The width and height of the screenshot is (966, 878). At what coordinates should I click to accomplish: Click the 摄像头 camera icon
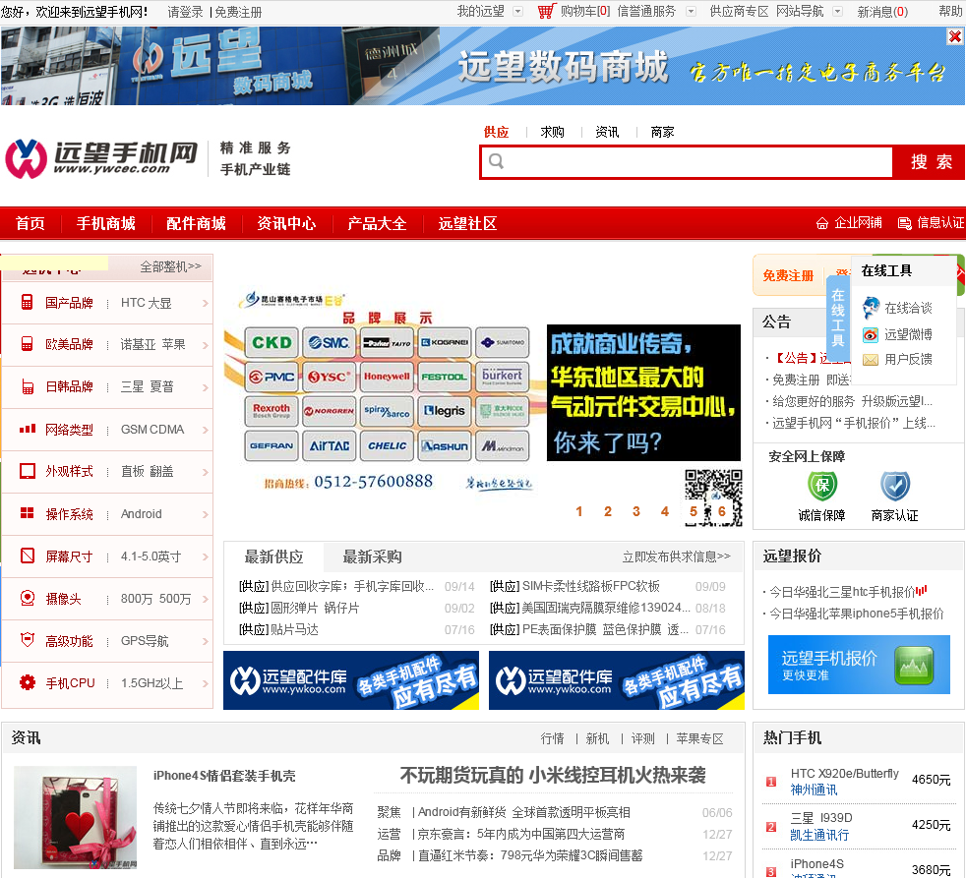click(28, 598)
